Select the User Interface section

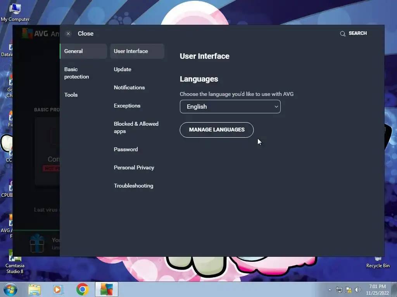click(137, 51)
